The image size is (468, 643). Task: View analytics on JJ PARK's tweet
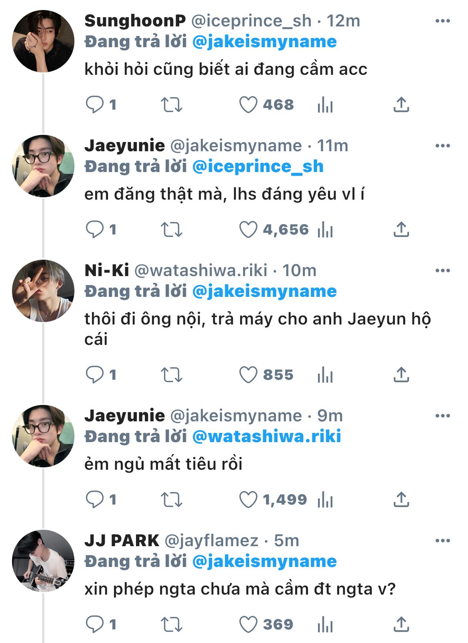325,625
